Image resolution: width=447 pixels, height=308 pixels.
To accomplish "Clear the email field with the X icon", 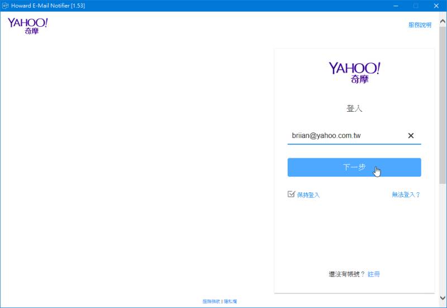I will 411,136.
